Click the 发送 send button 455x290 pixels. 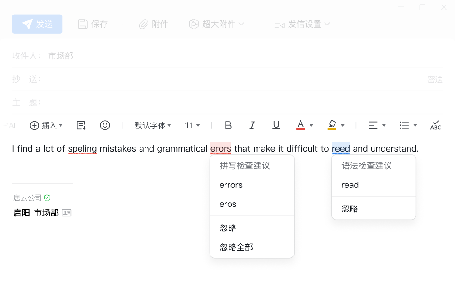click(x=37, y=24)
